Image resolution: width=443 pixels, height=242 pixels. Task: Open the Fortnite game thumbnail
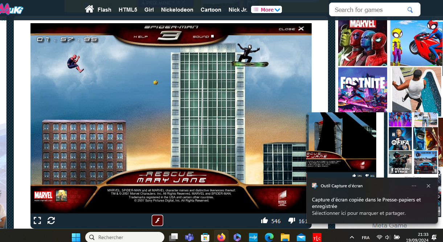coord(362,89)
